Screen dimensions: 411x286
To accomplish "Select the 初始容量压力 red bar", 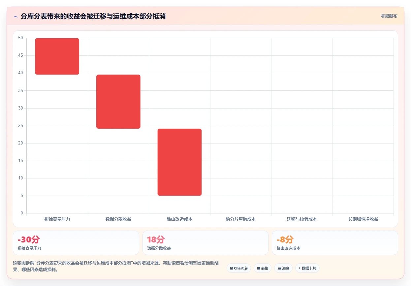I will click(57, 56).
